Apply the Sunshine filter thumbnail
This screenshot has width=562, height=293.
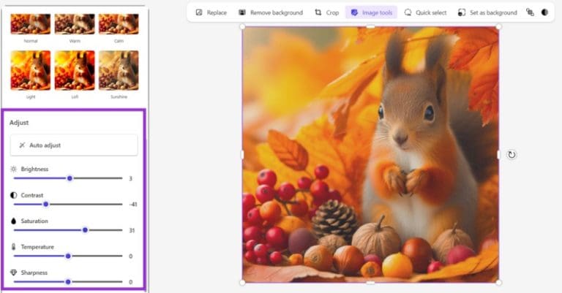pos(119,70)
